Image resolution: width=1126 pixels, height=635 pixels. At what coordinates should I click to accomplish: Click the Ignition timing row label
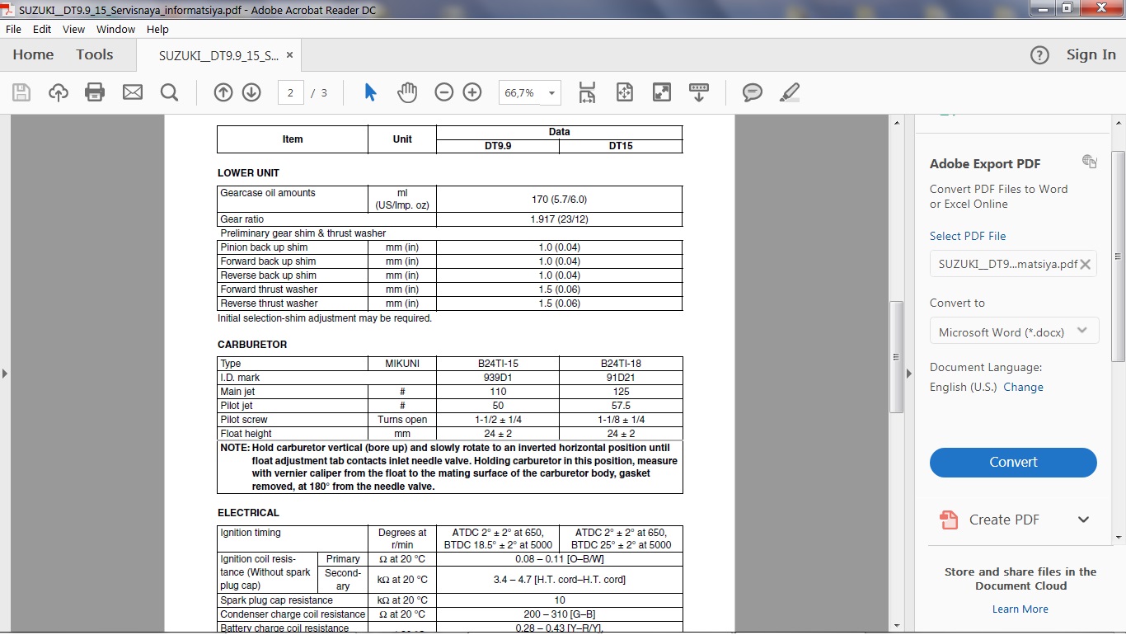[251, 533]
